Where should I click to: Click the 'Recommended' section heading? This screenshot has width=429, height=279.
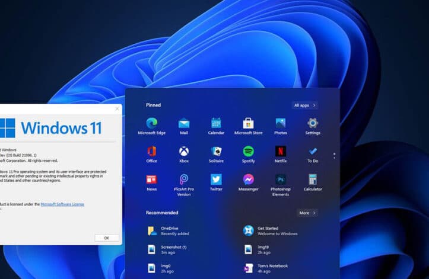(x=162, y=213)
